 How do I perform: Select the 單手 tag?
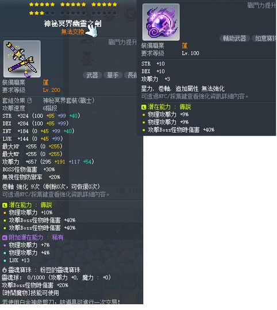[x=113, y=75]
